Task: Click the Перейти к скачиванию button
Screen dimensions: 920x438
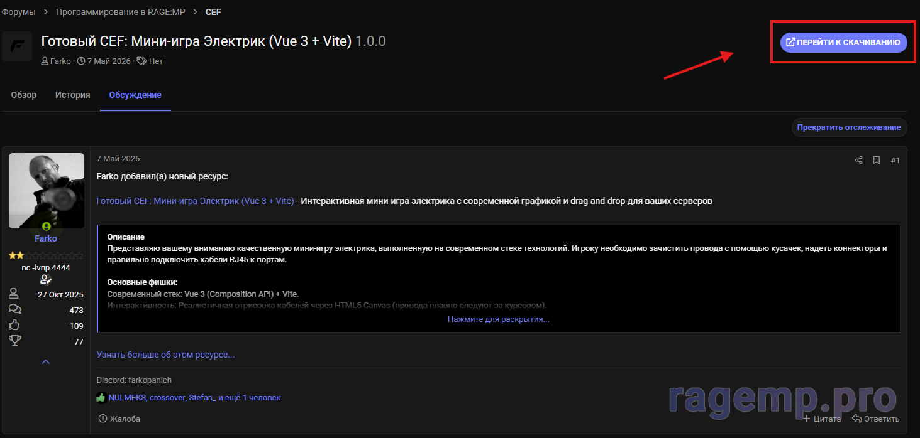Action: click(x=844, y=43)
